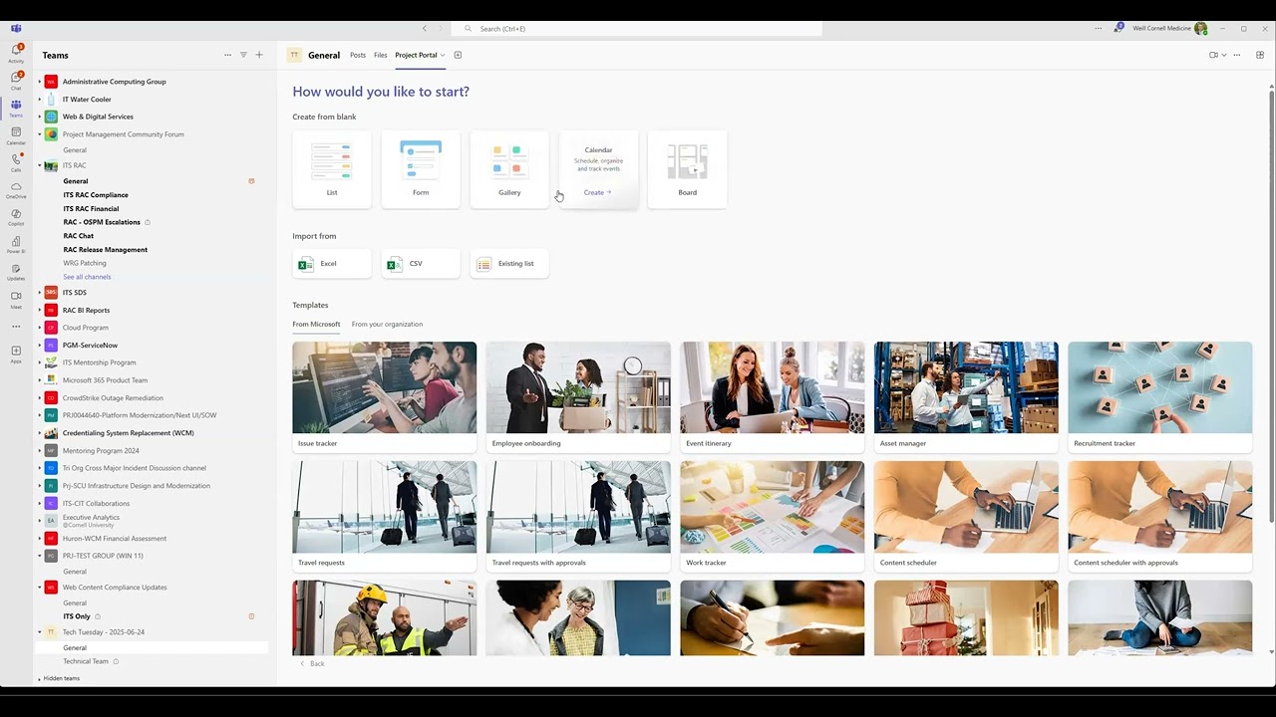Screen dimensions: 1276x717
Task: Expand the RAC BI Reports team
Action: 40,311
